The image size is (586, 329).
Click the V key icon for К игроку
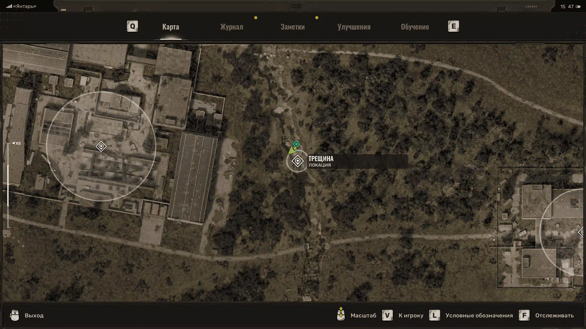[x=387, y=315]
